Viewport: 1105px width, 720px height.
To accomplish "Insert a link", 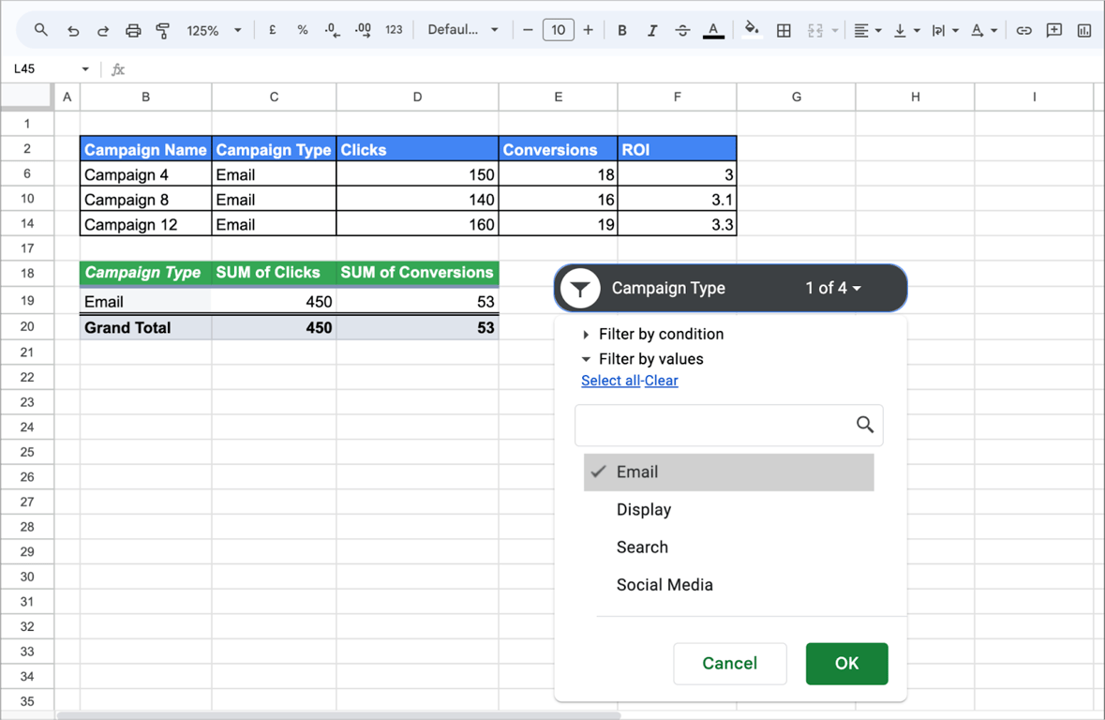I will pyautogui.click(x=1024, y=30).
